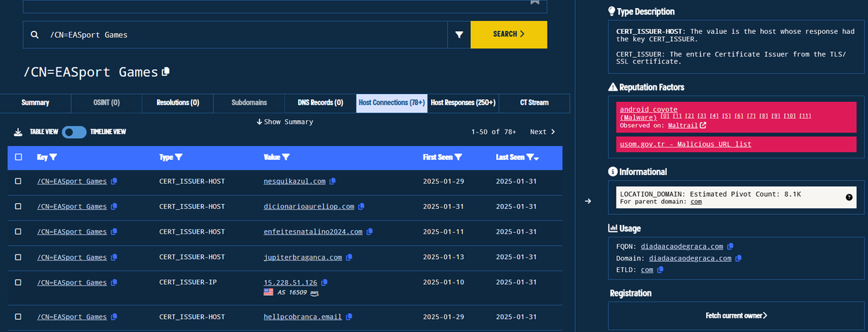Sort by the Last Seen arrow
The width and height of the screenshot is (868, 332).
click(x=538, y=158)
